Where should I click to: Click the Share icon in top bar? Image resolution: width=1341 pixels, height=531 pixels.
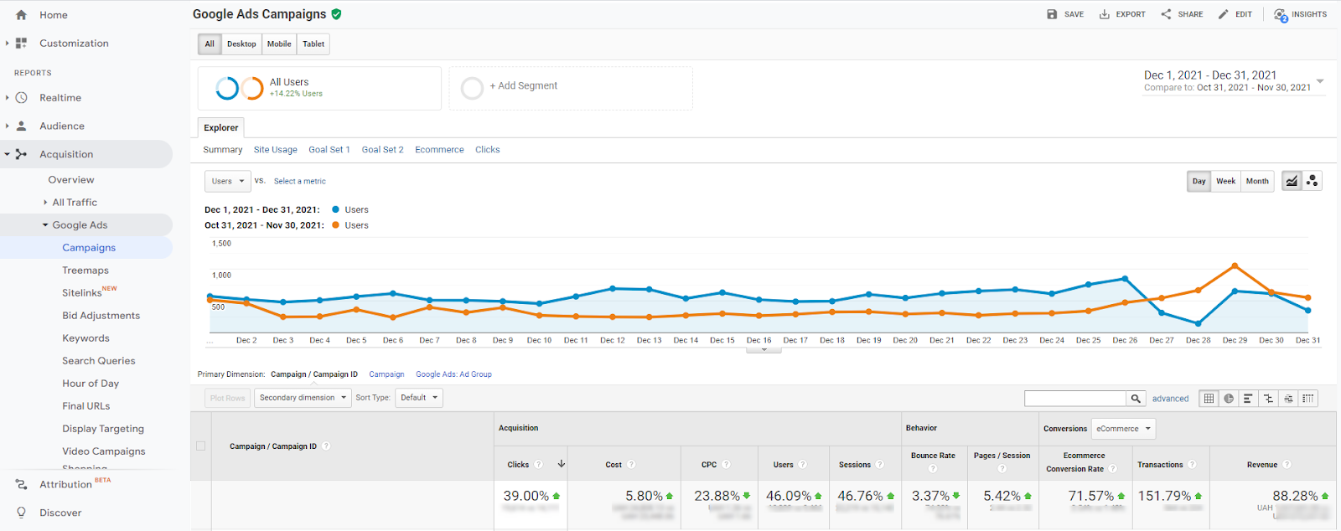1166,14
